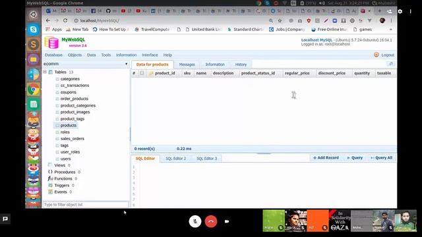Click the Views icon in the tree

tap(50, 165)
